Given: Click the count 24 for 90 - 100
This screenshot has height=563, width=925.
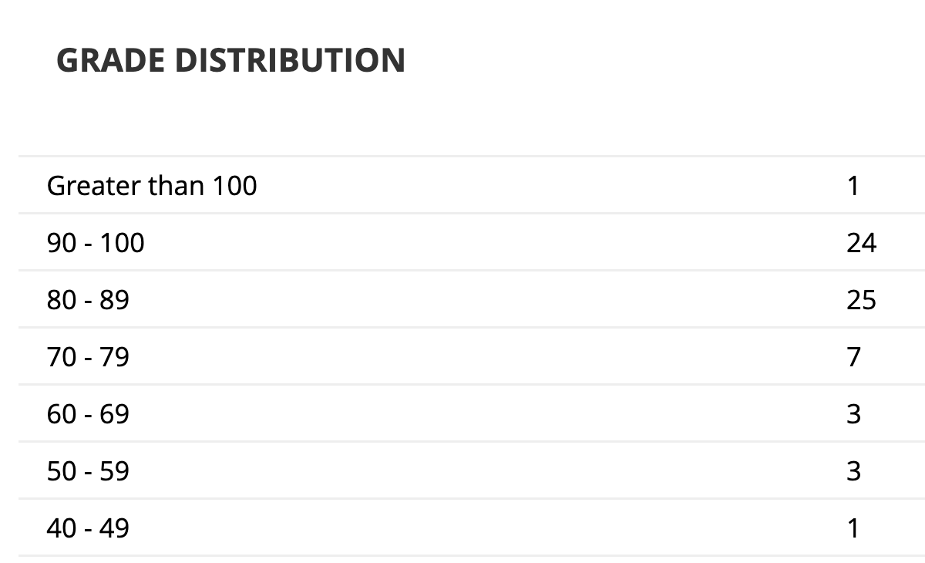Looking at the screenshot, I should pyautogui.click(x=861, y=243).
